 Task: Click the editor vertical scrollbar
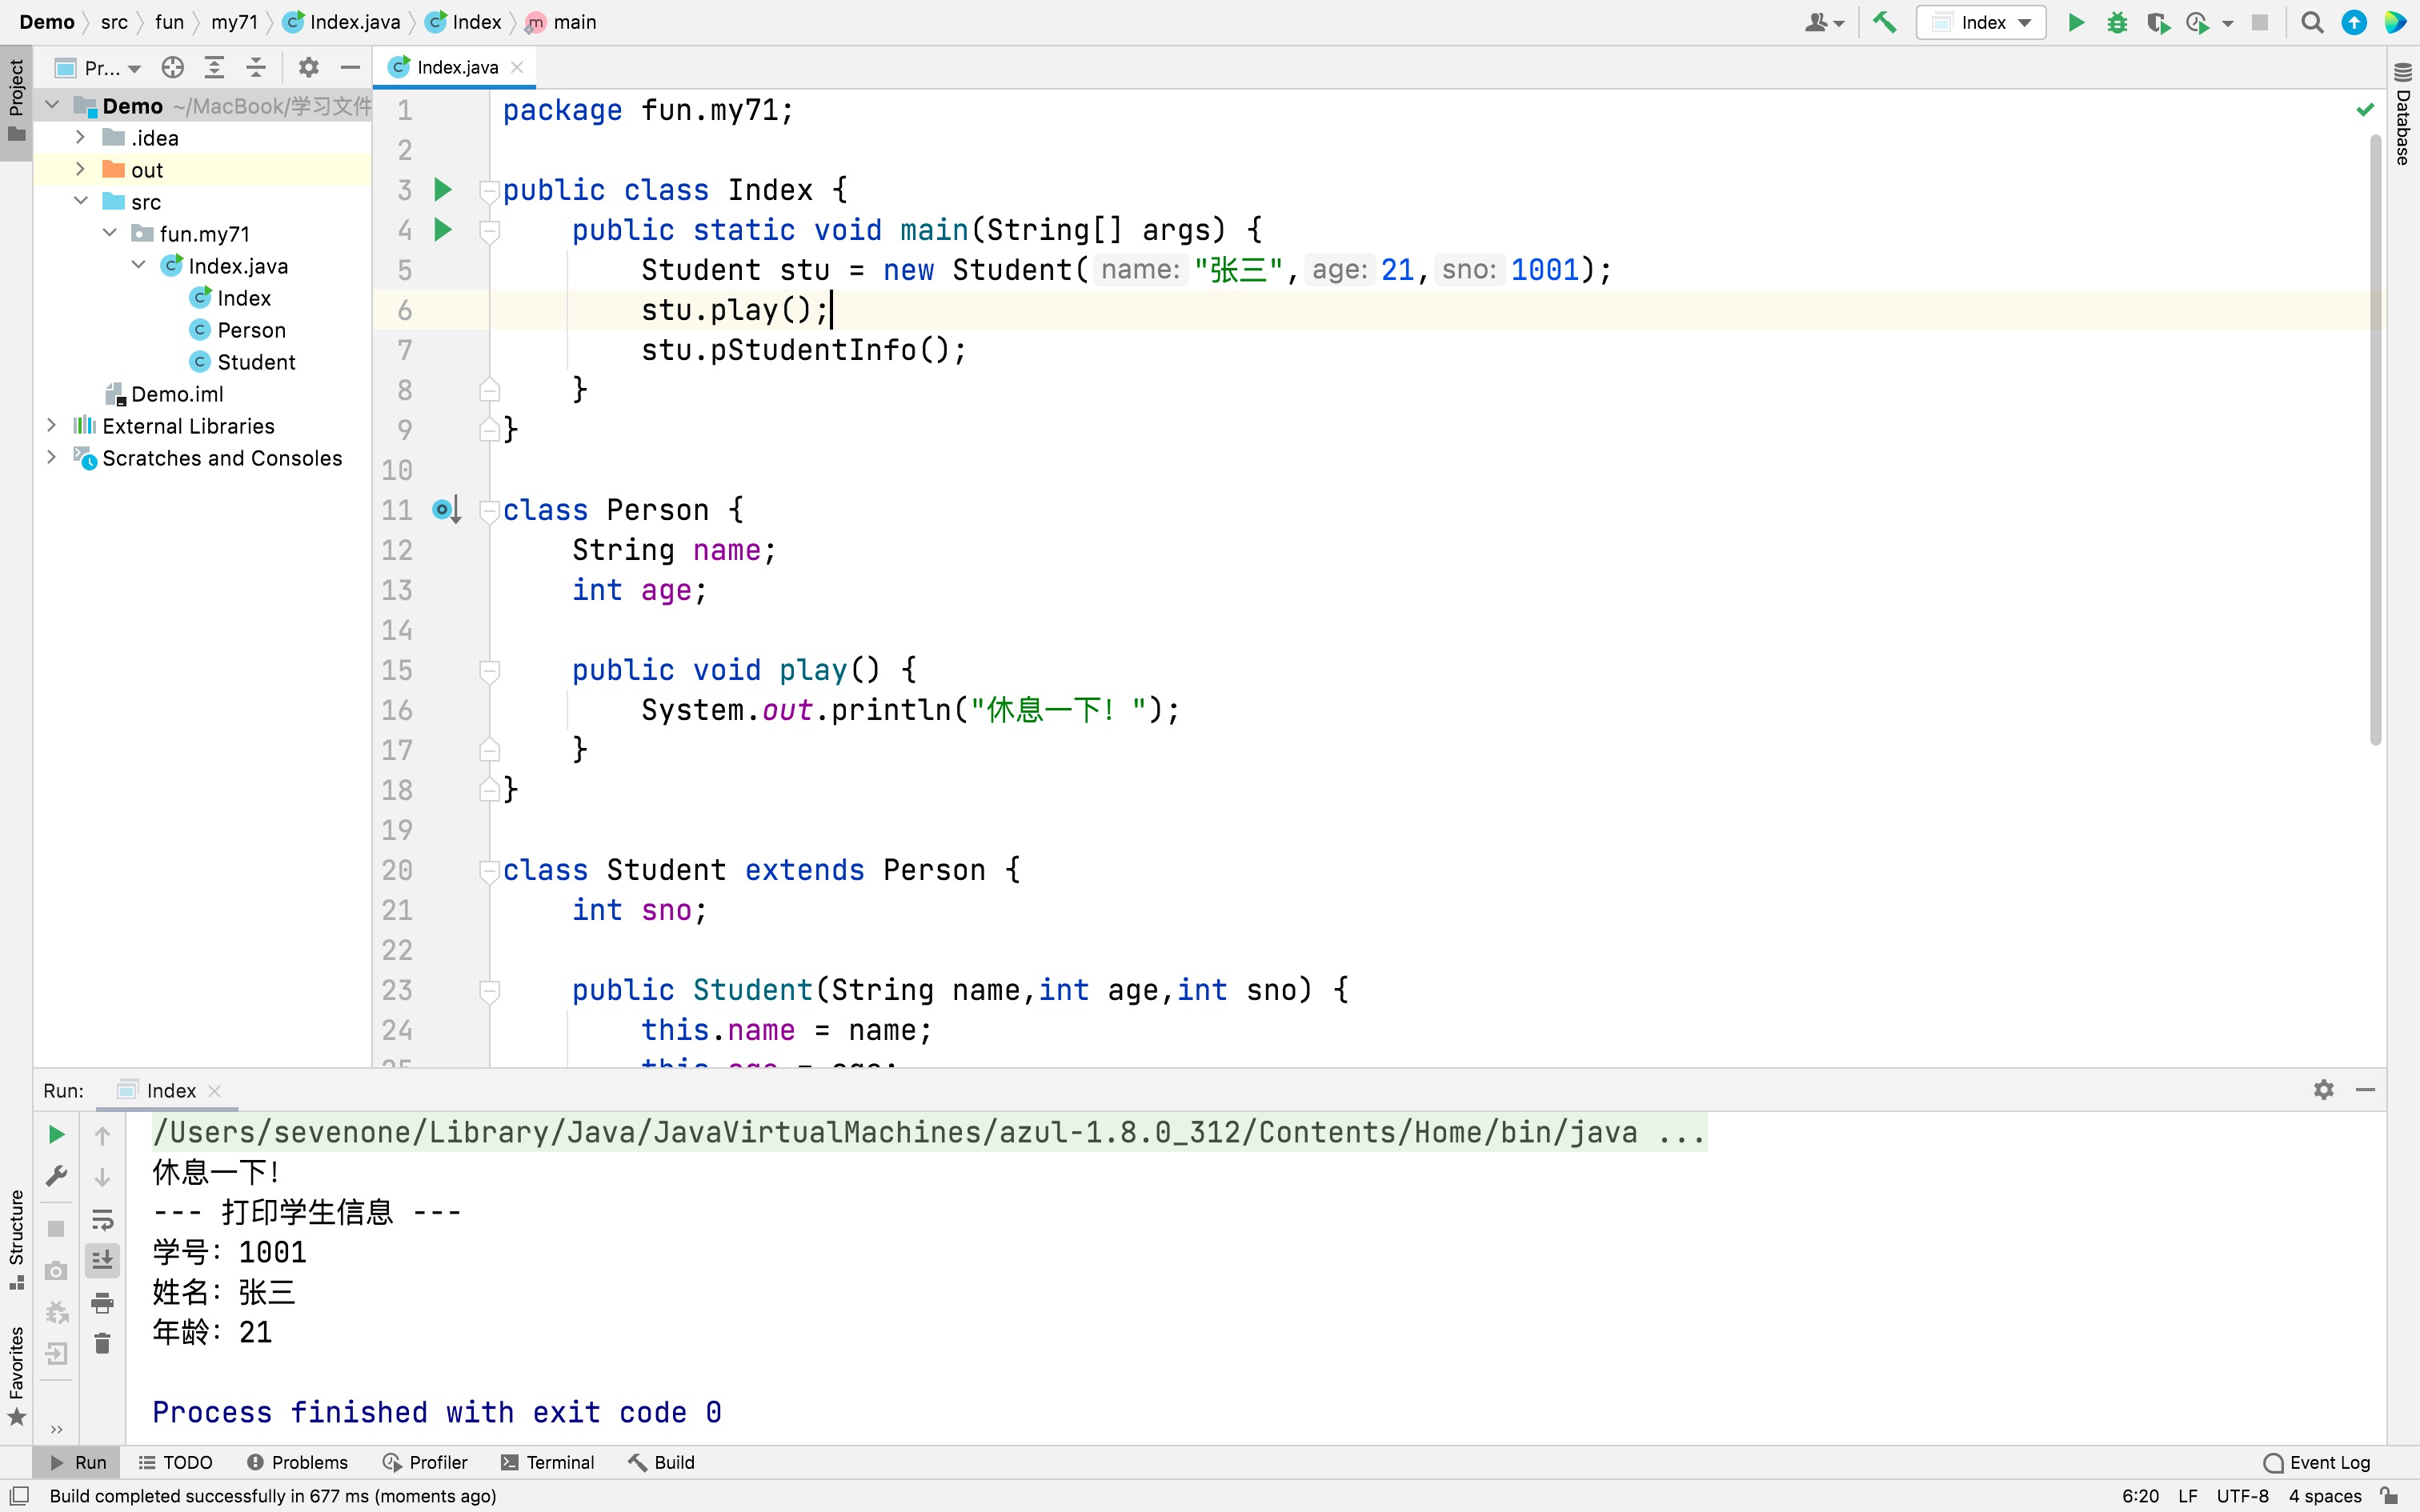tap(2375, 440)
